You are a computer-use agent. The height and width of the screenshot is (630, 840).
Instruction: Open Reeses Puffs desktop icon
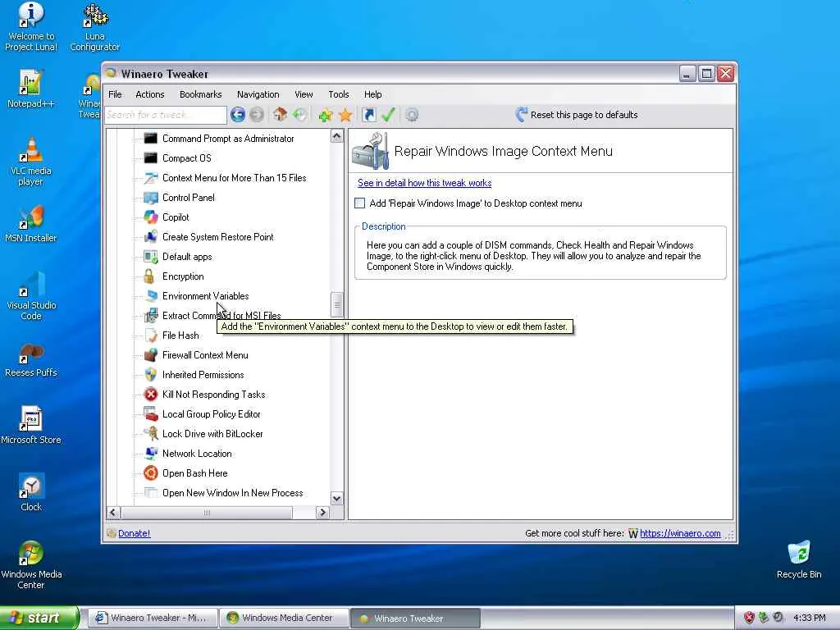[x=30, y=358]
